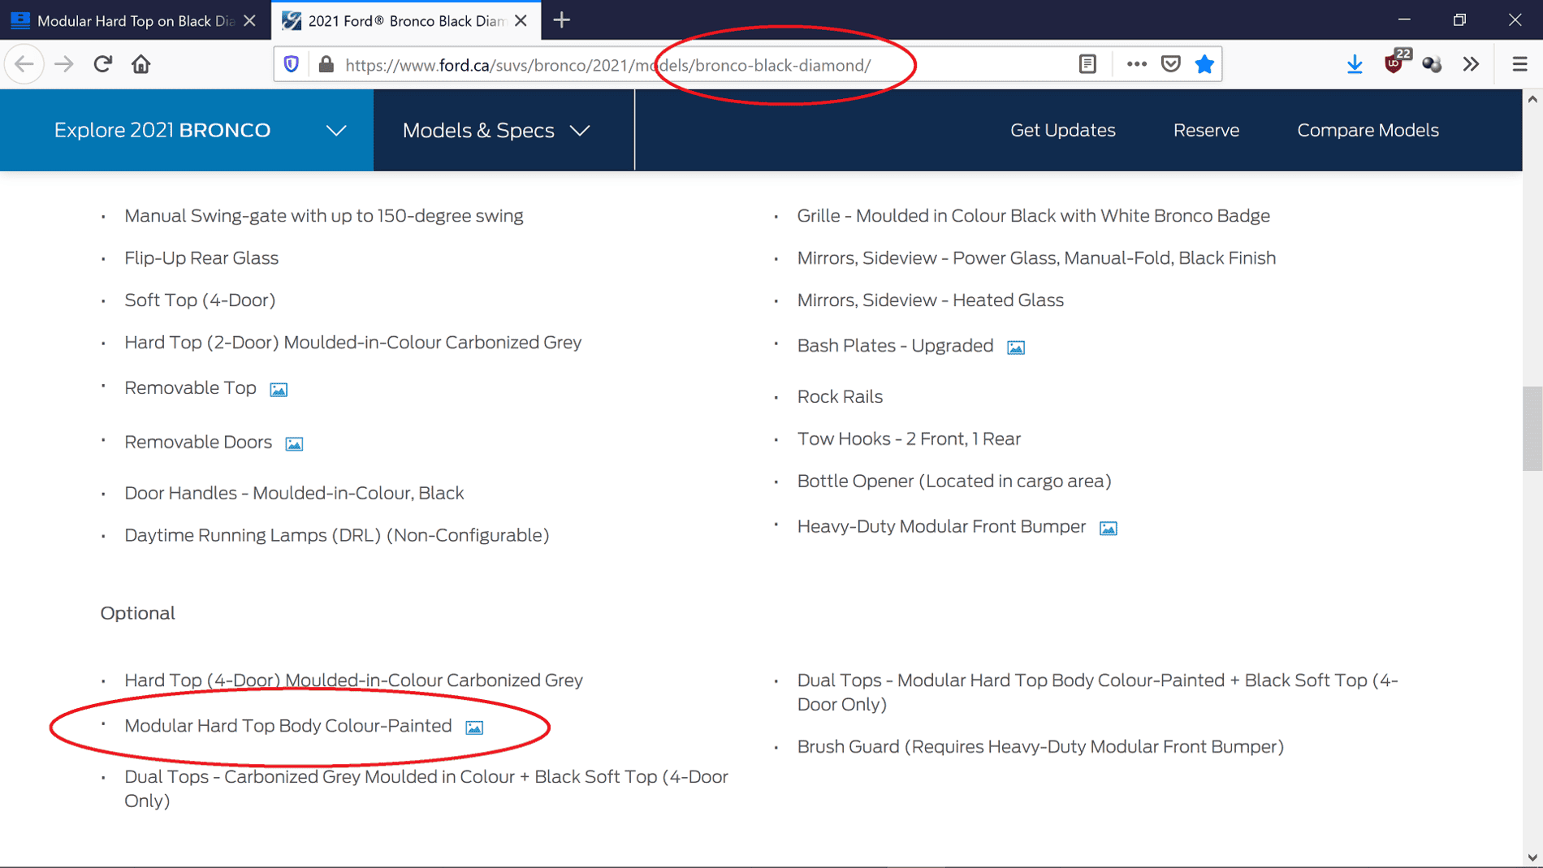Click Daytime Running Lamps (DRL) item

(x=337, y=536)
